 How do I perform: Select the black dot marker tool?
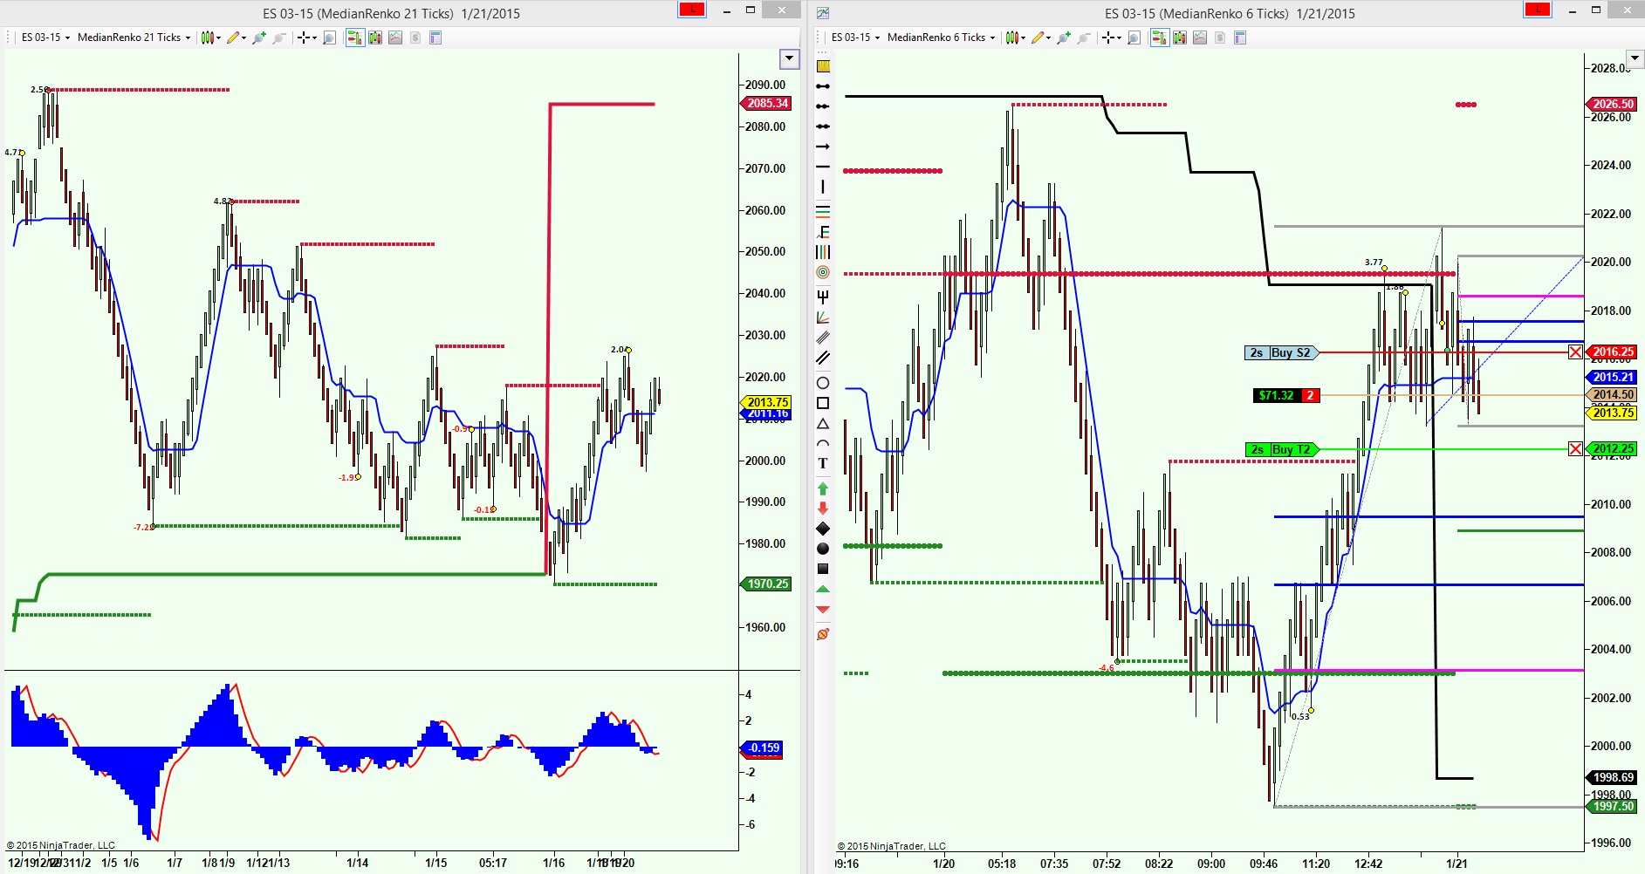(823, 549)
